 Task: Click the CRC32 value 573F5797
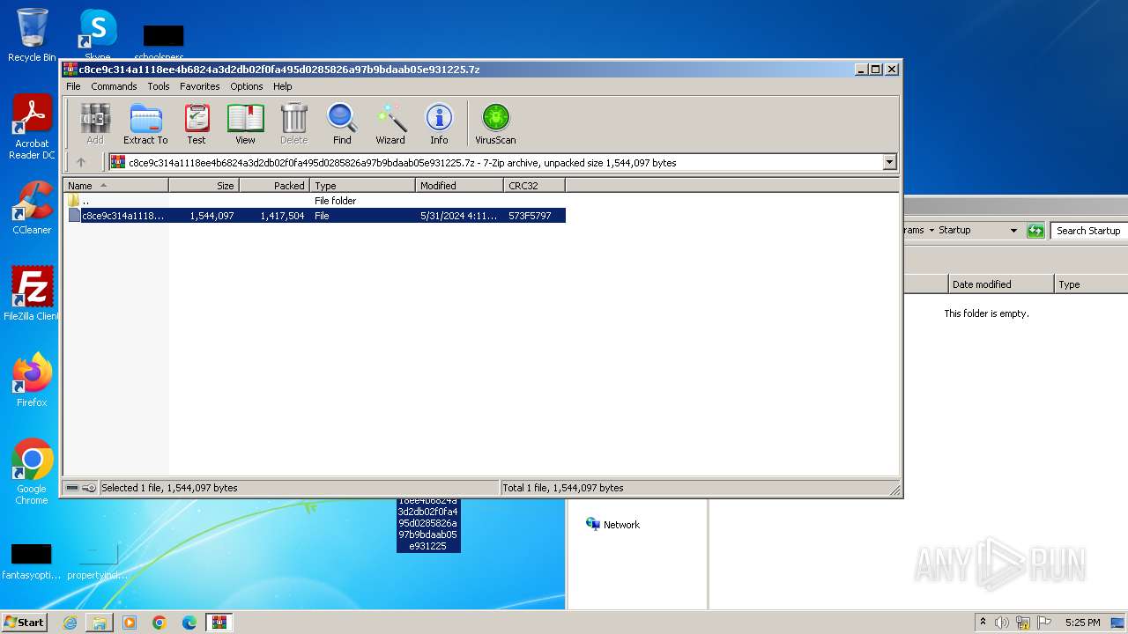(x=530, y=216)
